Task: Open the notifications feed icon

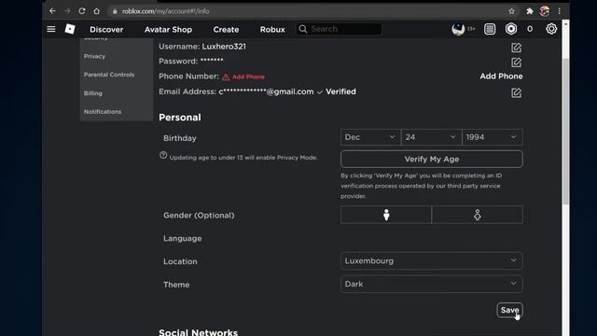Action: click(x=490, y=29)
